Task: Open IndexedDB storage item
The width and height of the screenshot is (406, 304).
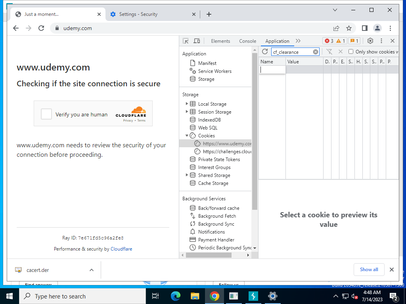Action: (x=209, y=120)
